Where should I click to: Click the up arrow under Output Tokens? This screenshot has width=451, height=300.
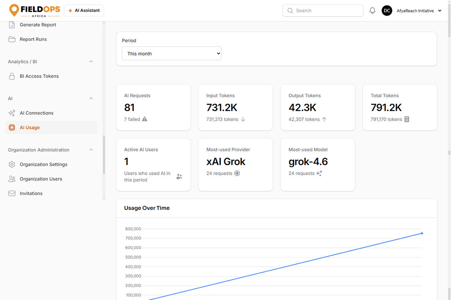tap(324, 119)
